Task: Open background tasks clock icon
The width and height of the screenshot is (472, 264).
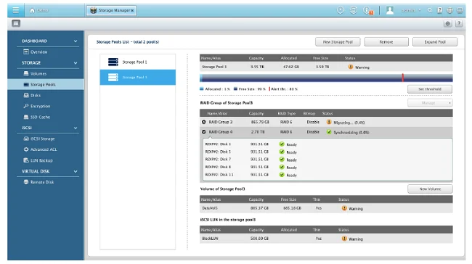Action: click(340, 10)
